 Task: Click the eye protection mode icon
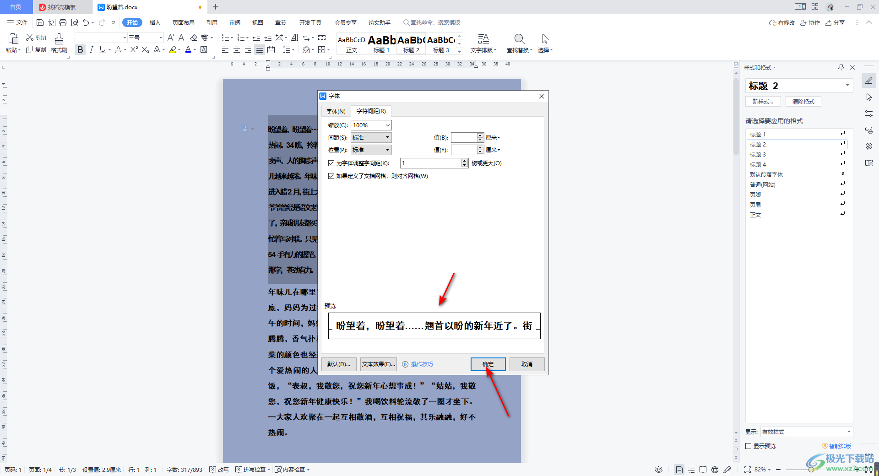[x=659, y=470]
